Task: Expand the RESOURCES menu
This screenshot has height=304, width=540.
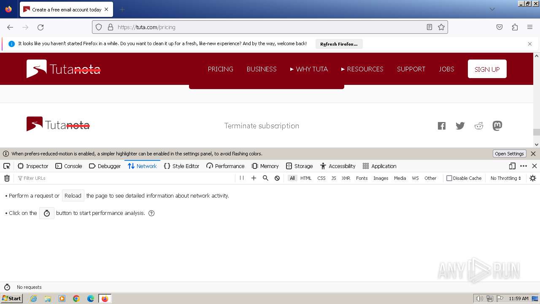Action: [362, 69]
